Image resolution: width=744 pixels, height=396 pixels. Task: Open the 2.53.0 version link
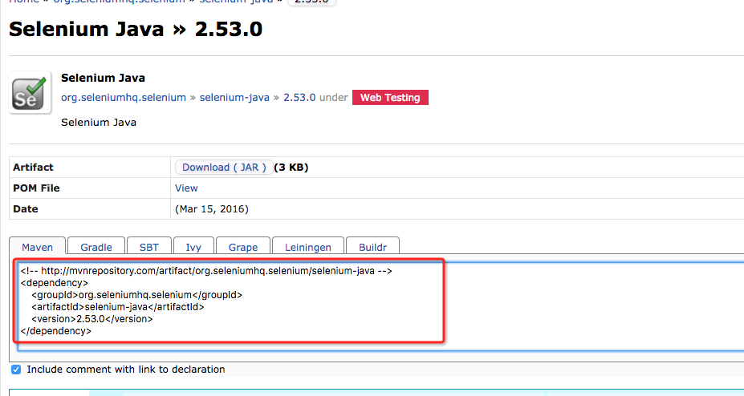[x=299, y=98]
